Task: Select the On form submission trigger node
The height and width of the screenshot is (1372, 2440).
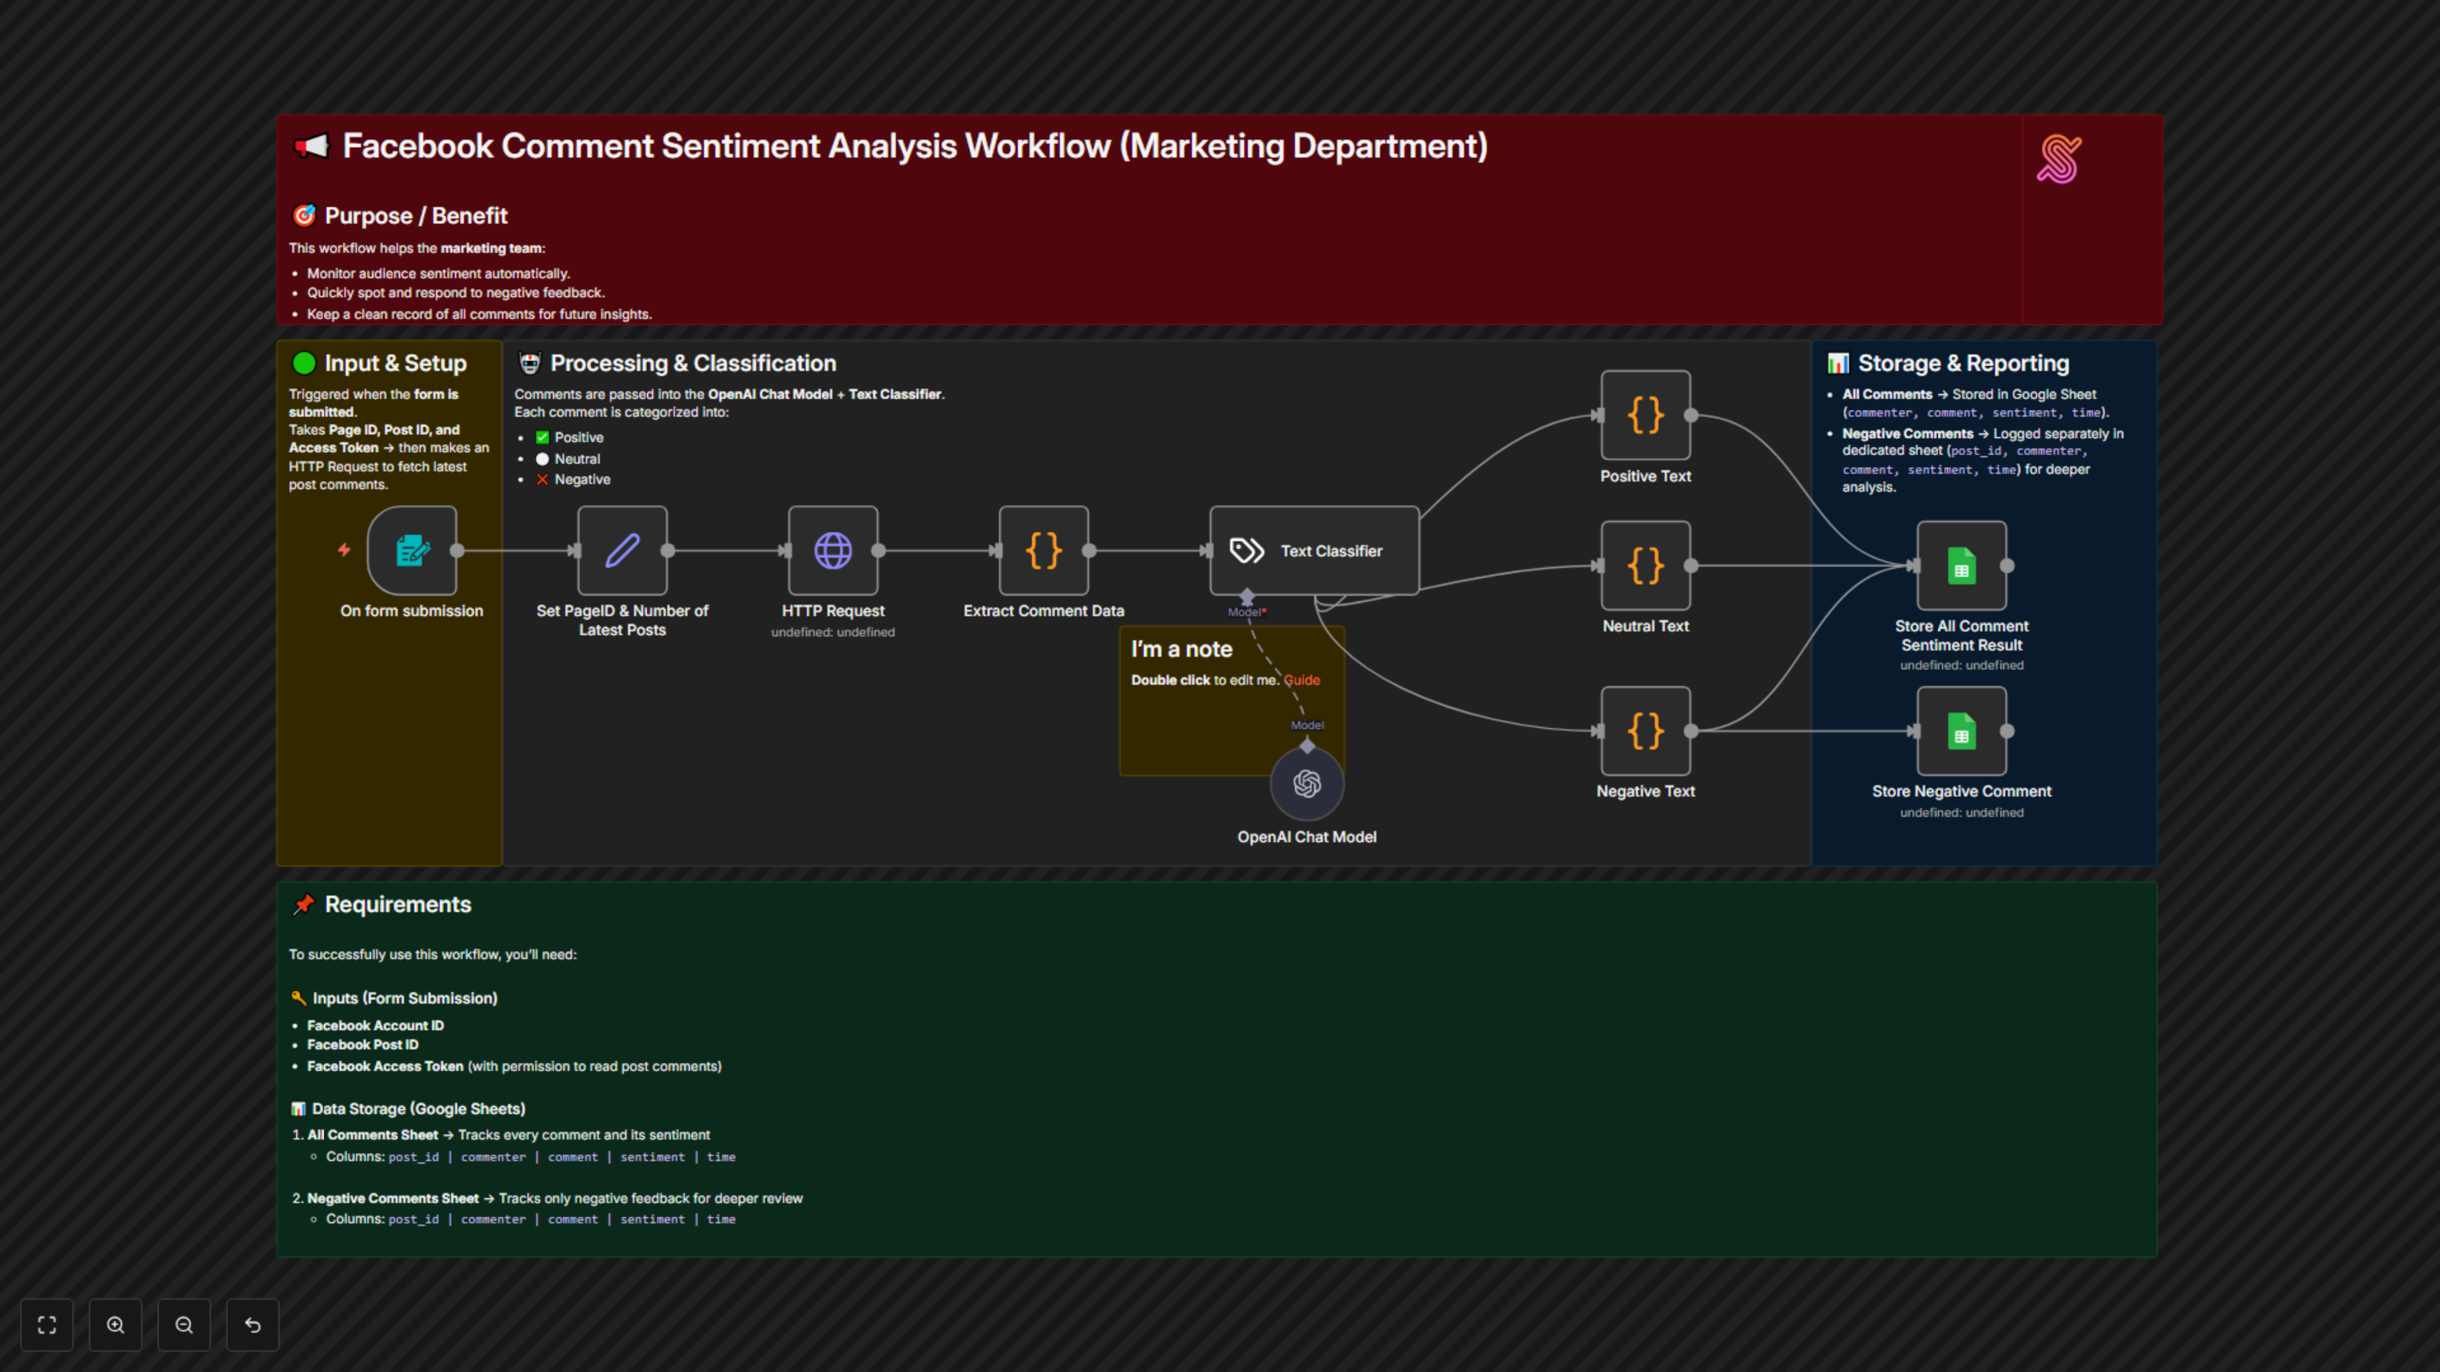Action: pyautogui.click(x=412, y=550)
